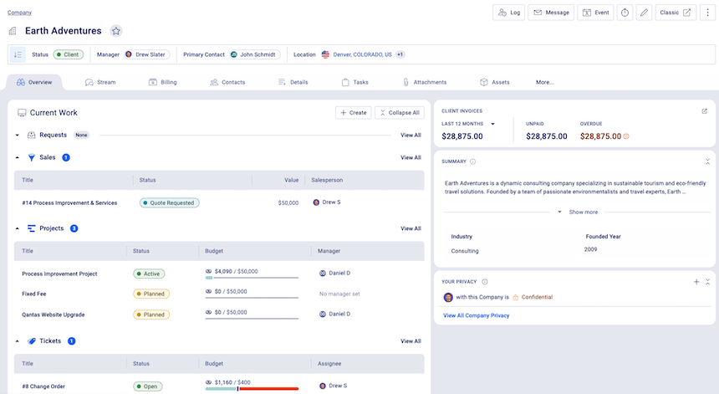The height and width of the screenshot is (394, 719).
Task: Star Earth Adventures as favorite
Action: click(x=116, y=31)
